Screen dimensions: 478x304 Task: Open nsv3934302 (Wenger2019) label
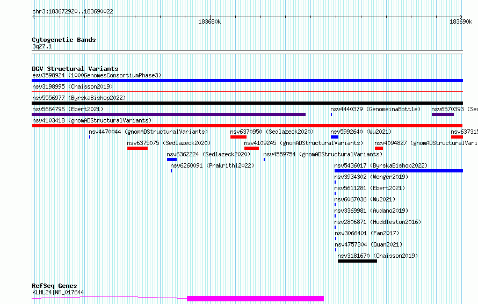pos(371,177)
